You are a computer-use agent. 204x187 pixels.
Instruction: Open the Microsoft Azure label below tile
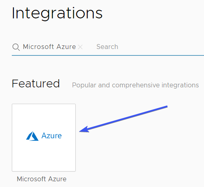pos(42,179)
